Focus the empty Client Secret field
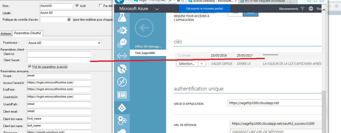341x133 pixels. pos(59,60)
